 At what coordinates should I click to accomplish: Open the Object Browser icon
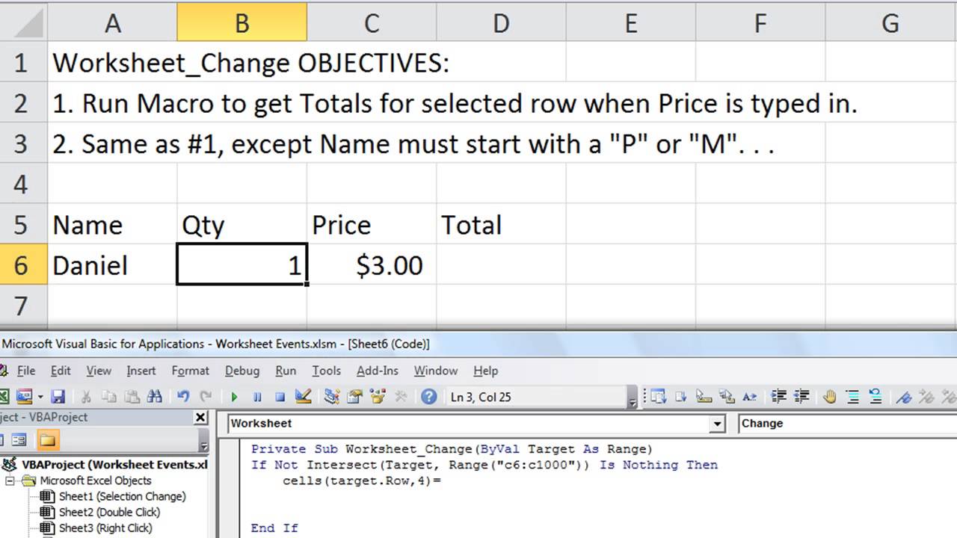tap(378, 397)
